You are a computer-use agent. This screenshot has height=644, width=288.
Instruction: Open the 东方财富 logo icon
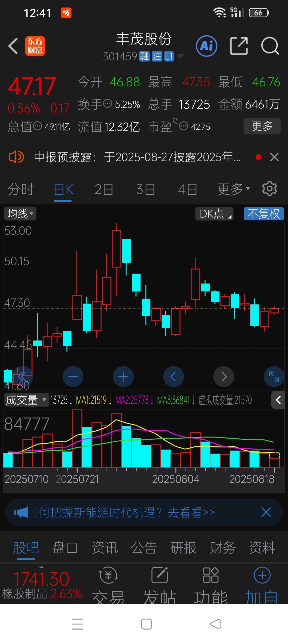point(35,46)
